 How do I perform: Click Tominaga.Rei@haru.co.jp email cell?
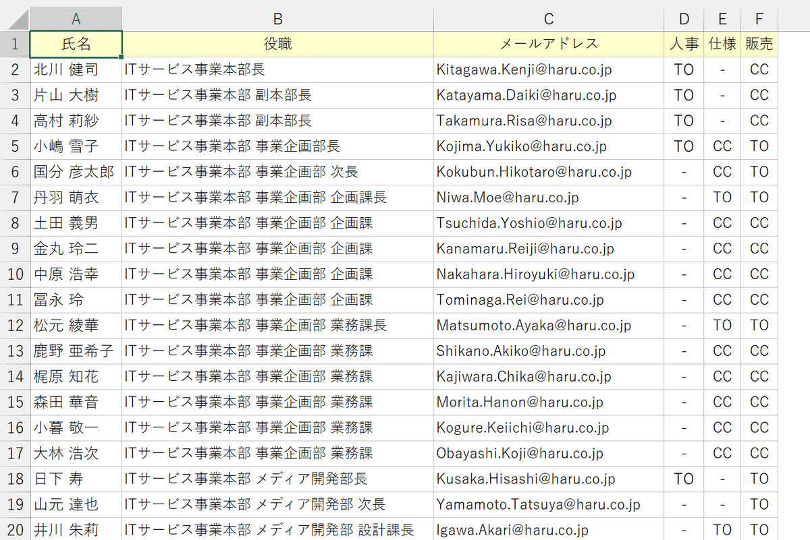coord(549,300)
